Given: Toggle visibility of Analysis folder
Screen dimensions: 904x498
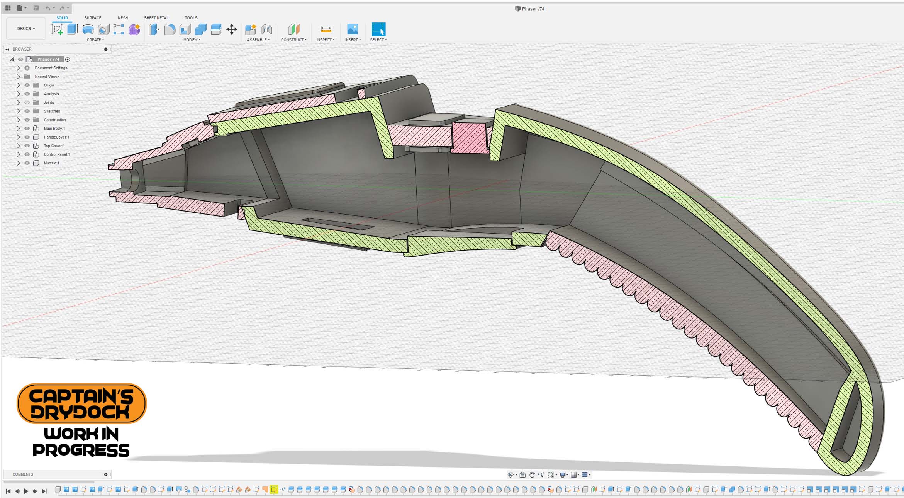Looking at the screenshot, I should pos(27,94).
